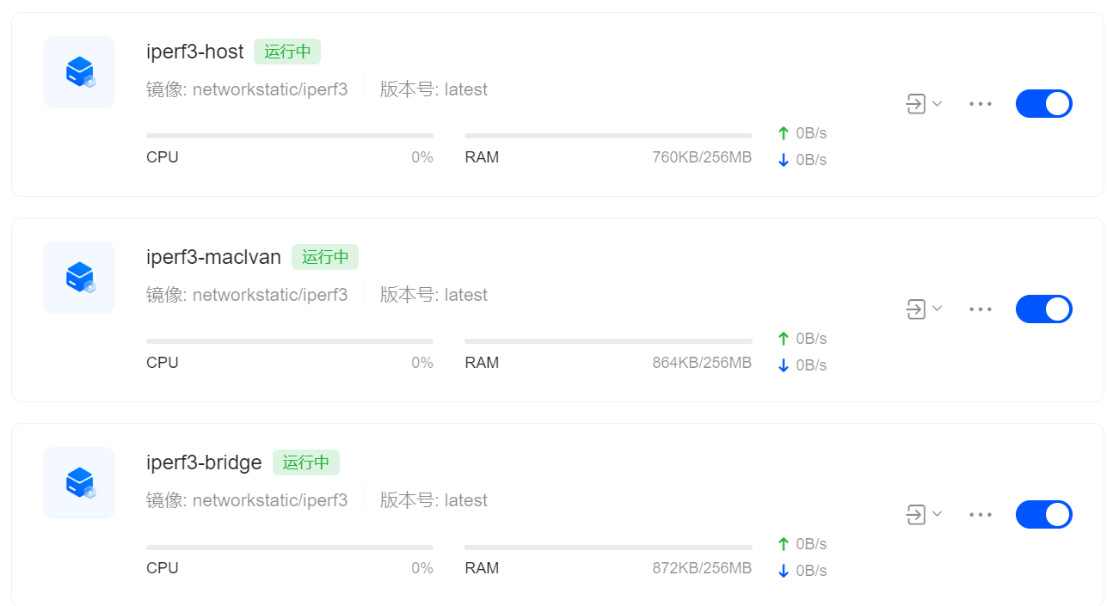The height and width of the screenshot is (606, 1107).
Task: Stop iperf3-bridge using its toggle switch
Action: [x=1044, y=515]
